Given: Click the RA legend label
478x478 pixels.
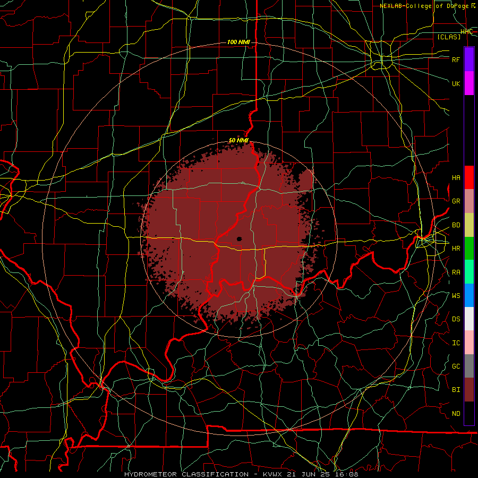Looking at the screenshot, I should 456,272.
